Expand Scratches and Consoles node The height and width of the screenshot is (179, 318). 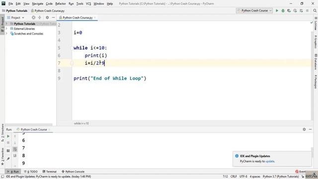point(6,33)
